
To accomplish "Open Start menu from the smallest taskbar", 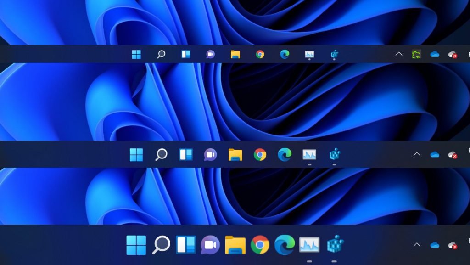I will coord(136,54).
